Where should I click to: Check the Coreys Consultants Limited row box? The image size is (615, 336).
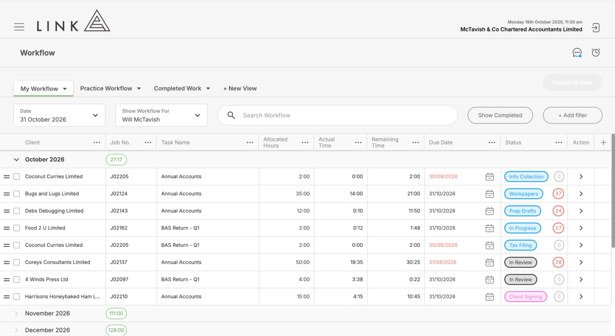[x=16, y=262]
